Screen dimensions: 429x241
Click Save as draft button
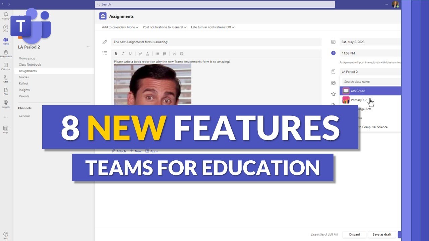pos(382,234)
